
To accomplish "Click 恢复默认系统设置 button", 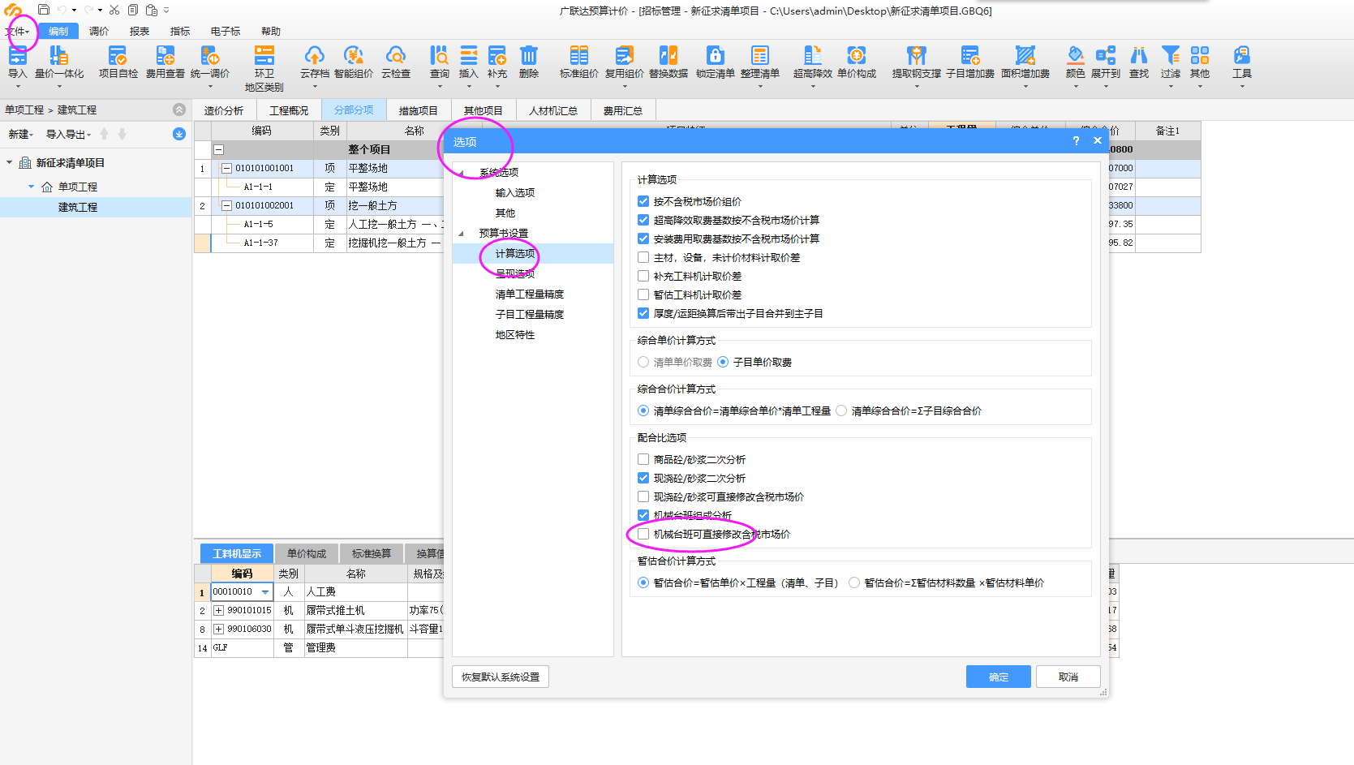I will (501, 677).
